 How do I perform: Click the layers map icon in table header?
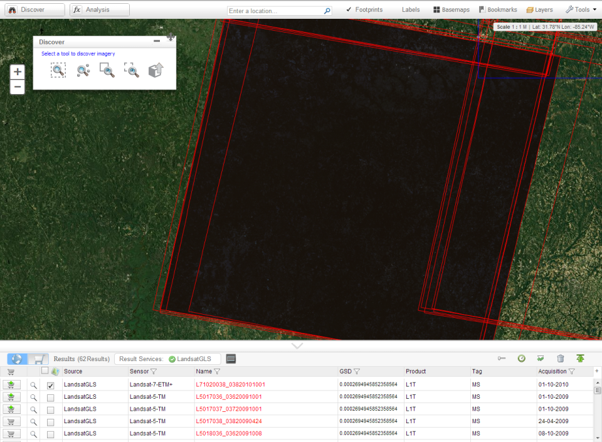pyautogui.click(x=55, y=371)
